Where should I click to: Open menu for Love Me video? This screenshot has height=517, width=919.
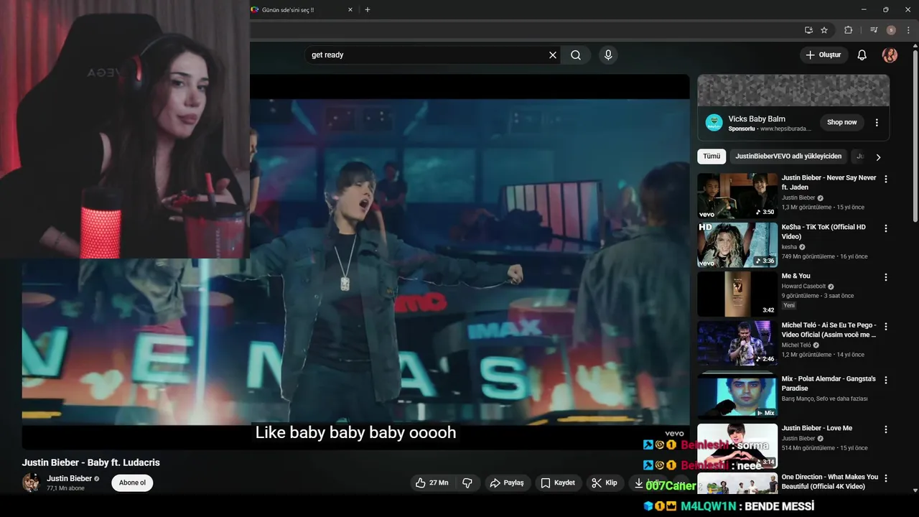click(886, 429)
